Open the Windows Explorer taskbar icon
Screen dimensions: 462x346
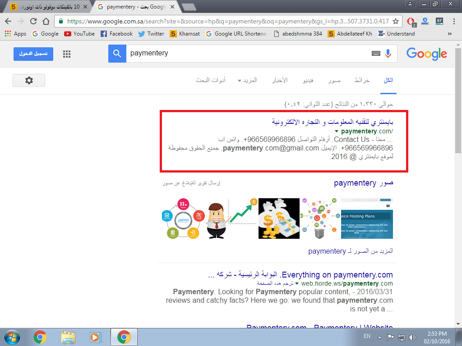click(x=68, y=337)
